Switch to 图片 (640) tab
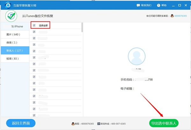 (x=15, y=34)
